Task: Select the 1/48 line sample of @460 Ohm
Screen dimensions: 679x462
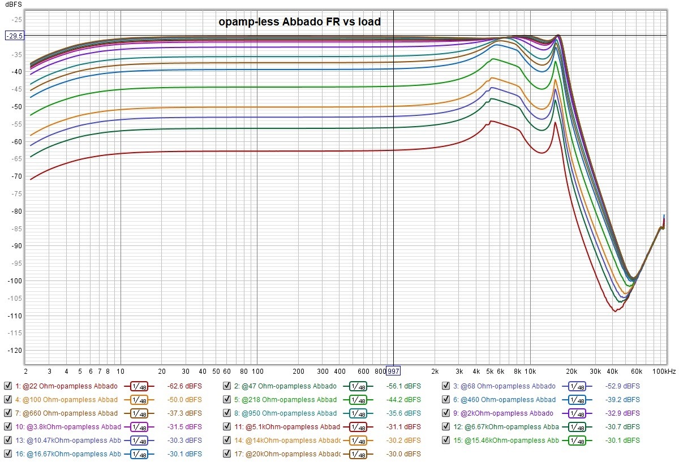Action: click(x=577, y=400)
